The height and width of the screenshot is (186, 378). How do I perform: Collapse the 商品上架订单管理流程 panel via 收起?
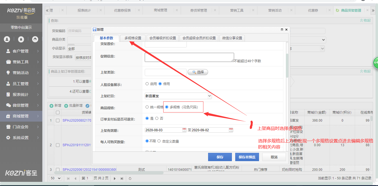click(365, 71)
